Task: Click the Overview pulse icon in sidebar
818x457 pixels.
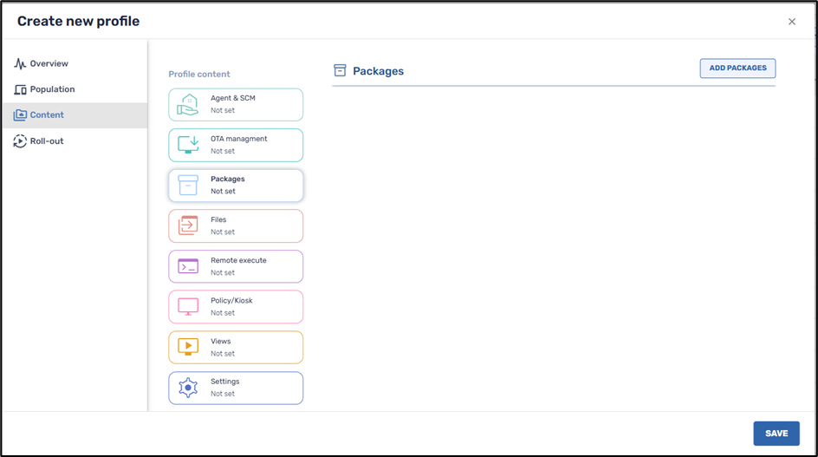Action: 20,63
